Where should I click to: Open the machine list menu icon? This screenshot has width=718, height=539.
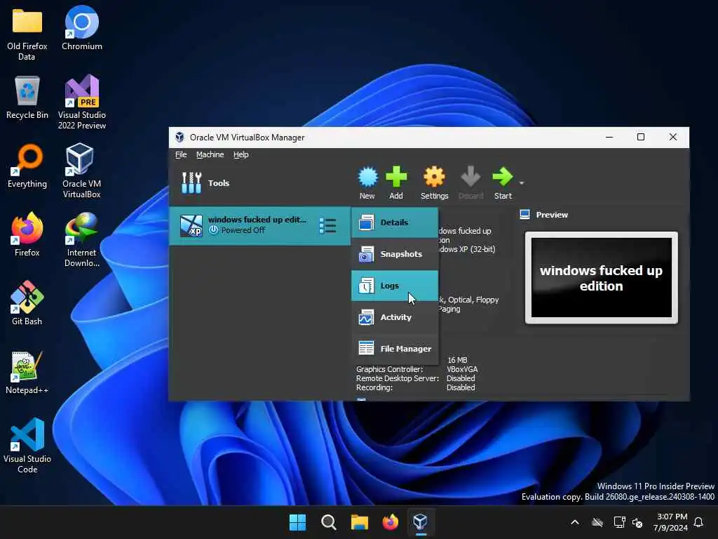click(327, 225)
